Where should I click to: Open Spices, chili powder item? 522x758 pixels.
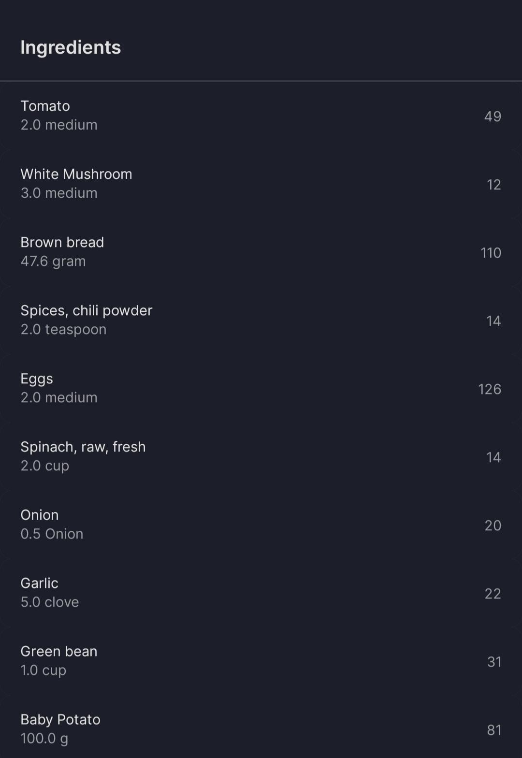(x=261, y=320)
